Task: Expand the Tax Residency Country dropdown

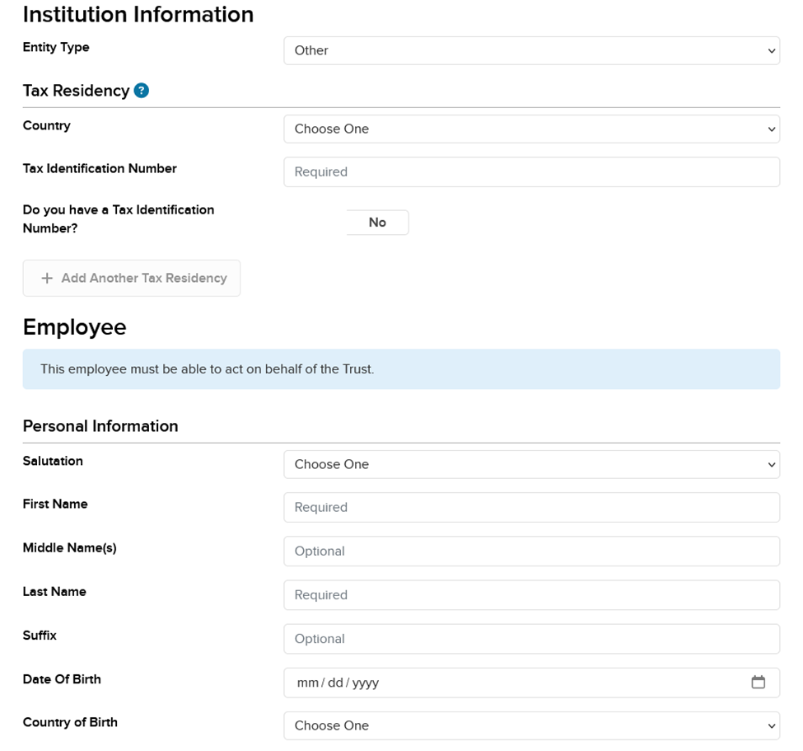Action: click(x=531, y=129)
